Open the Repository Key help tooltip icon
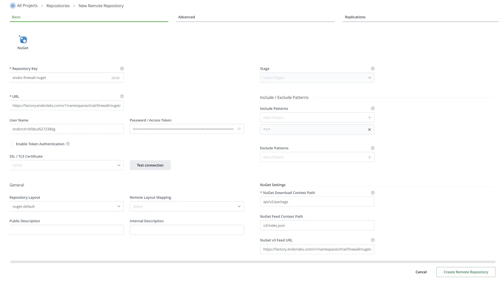499x284 pixels. [x=122, y=69]
